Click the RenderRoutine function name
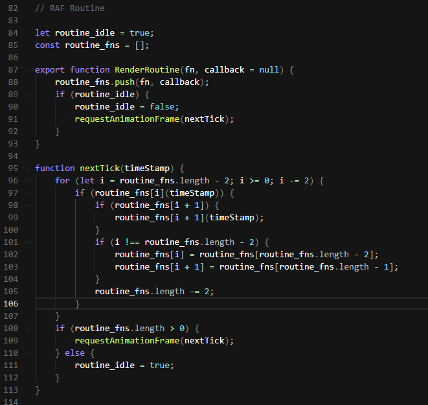 (147, 70)
